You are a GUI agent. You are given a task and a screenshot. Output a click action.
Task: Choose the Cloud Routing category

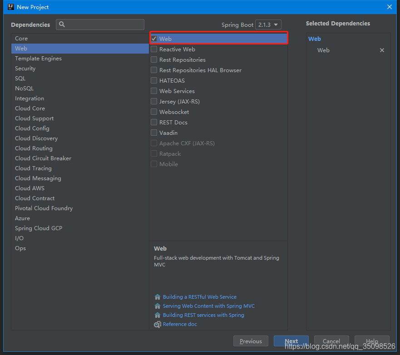[x=80, y=148]
